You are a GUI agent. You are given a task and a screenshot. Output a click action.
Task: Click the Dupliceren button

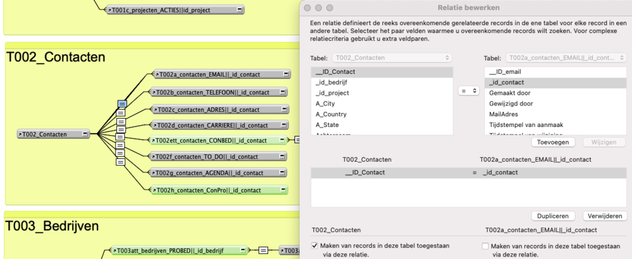pyautogui.click(x=554, y=215)
